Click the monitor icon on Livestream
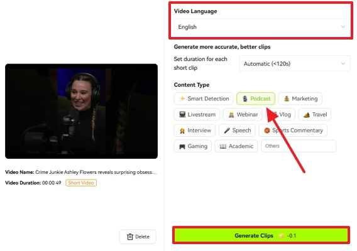Screen dimensions: 357x251 pos(182,114)
